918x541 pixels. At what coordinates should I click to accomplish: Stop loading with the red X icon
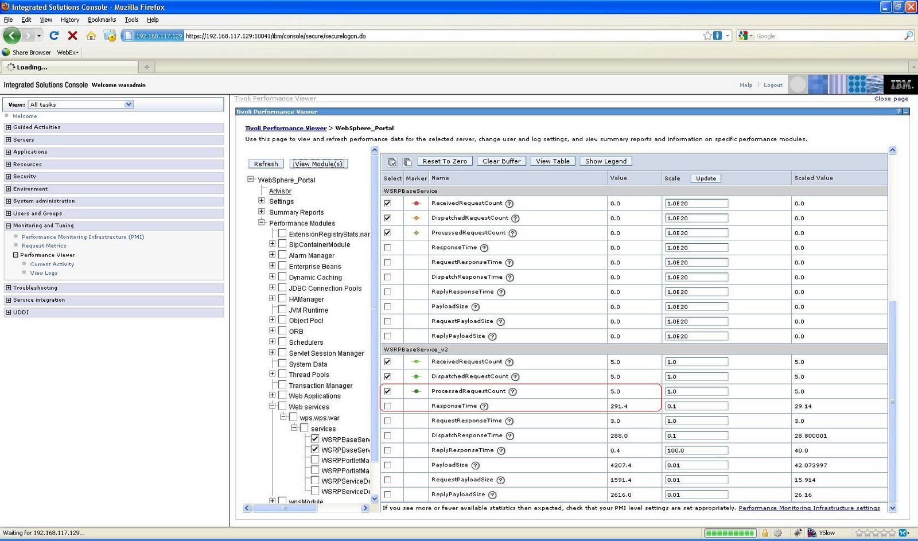tap(72, 36)
